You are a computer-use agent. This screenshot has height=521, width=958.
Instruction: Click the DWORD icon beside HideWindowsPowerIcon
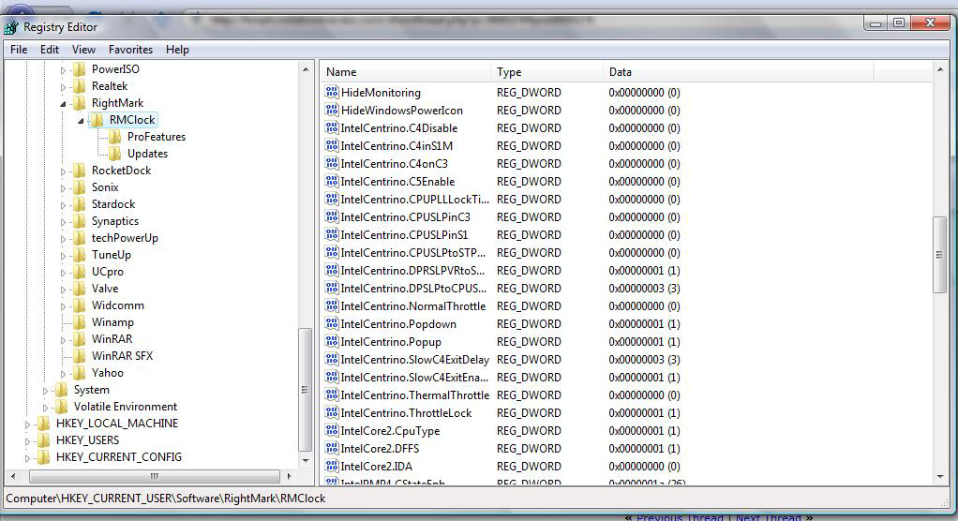[332, 110]
